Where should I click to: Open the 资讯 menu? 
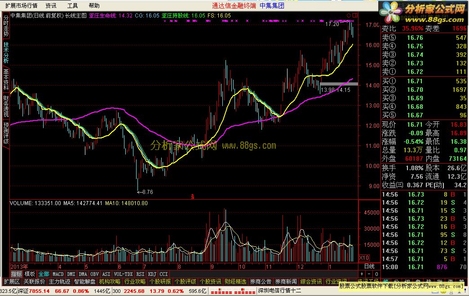coord(51,5)
